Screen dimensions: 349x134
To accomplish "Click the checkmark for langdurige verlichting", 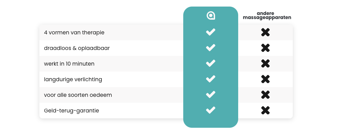I will pos(211,79).
